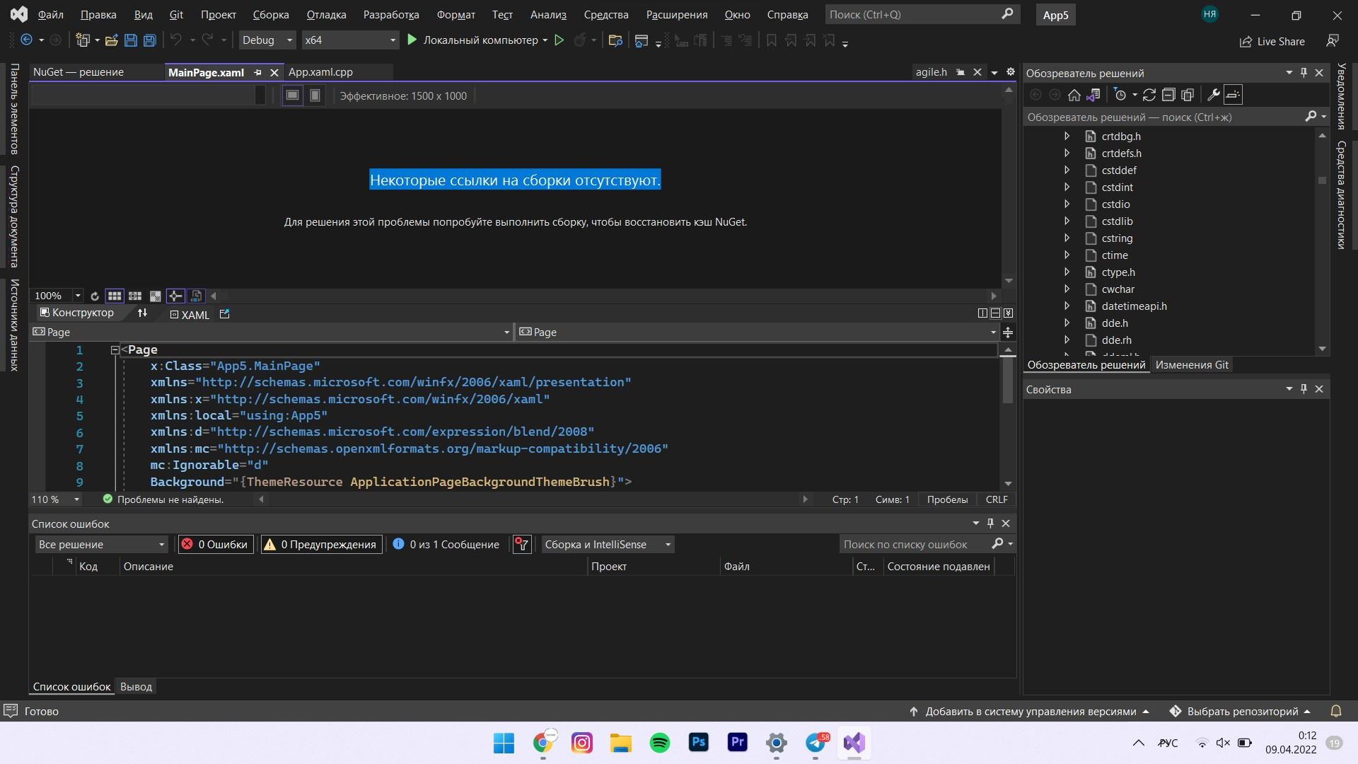Click the designer settings gear icon
Viewport: 1358px width, 764px height.
click(1011, 72)
